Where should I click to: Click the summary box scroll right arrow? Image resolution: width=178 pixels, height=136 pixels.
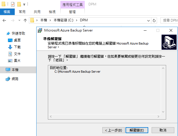click(158, 117)
